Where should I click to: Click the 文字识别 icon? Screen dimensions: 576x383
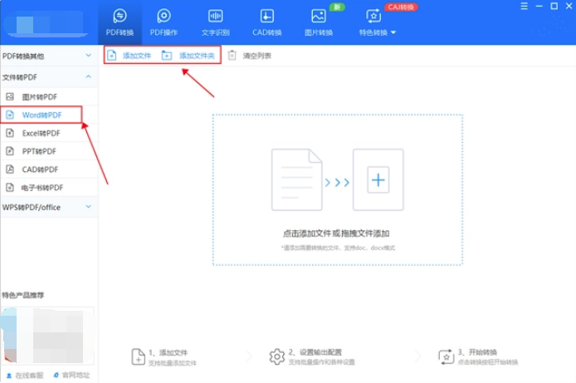[x=216, y=16]
